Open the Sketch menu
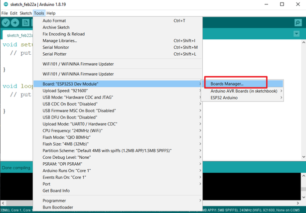Screen dimensions: 306x213 click(26, 13)
